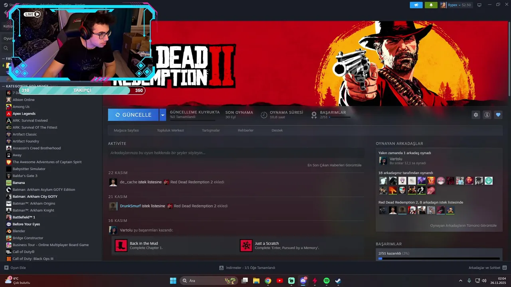Click the blue Güncelle button

coord(133,115)
